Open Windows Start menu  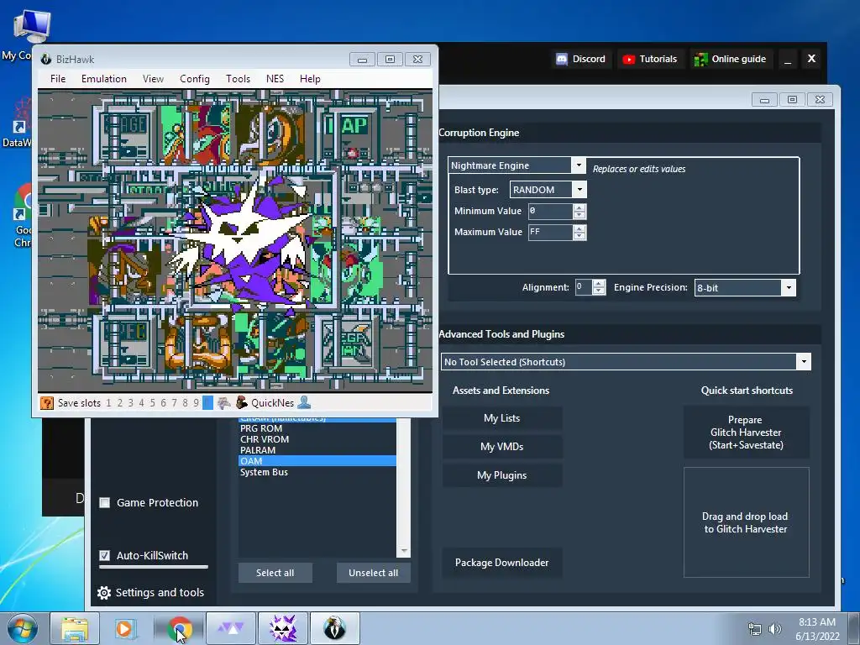coord(23,628)
